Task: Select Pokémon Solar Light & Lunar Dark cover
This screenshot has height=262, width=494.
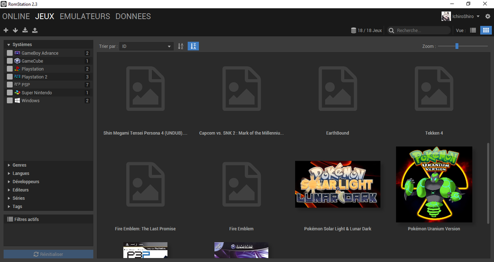Action: click(x=337, y=184)
